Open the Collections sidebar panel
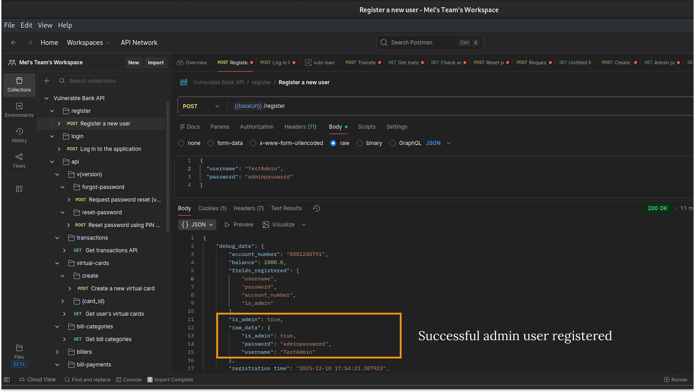695x392 pixels. click(x=19, y=85)
